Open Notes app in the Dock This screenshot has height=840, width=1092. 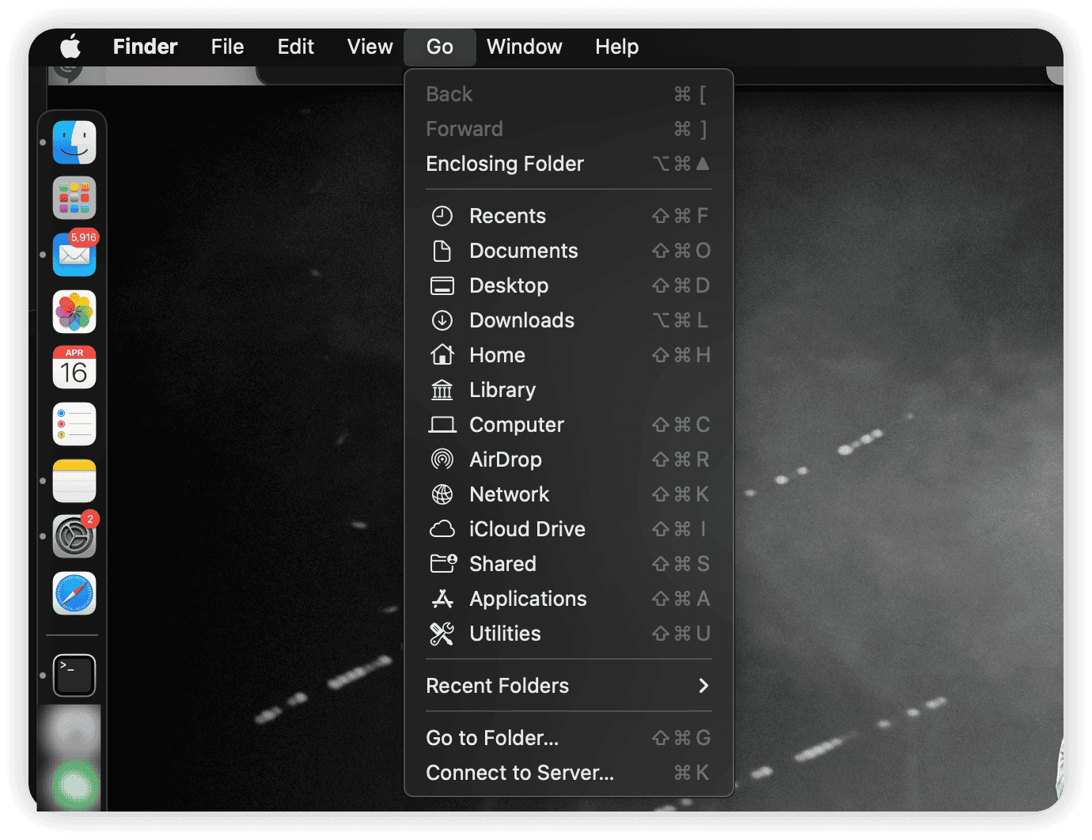click(x=74, y=481)
